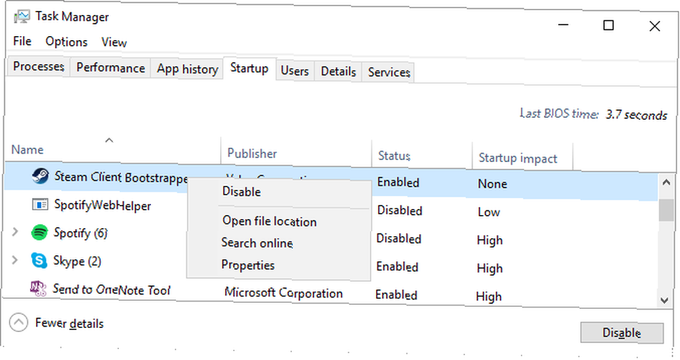Click the Fewer details link
The image size is (680, 360).
(69, 323)
